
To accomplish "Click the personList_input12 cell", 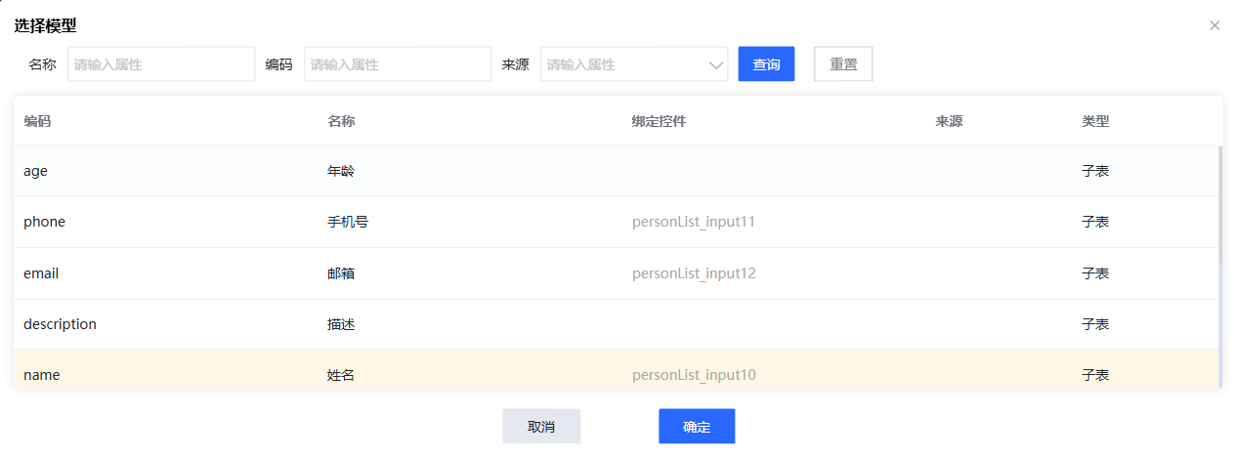I will 694,273.
